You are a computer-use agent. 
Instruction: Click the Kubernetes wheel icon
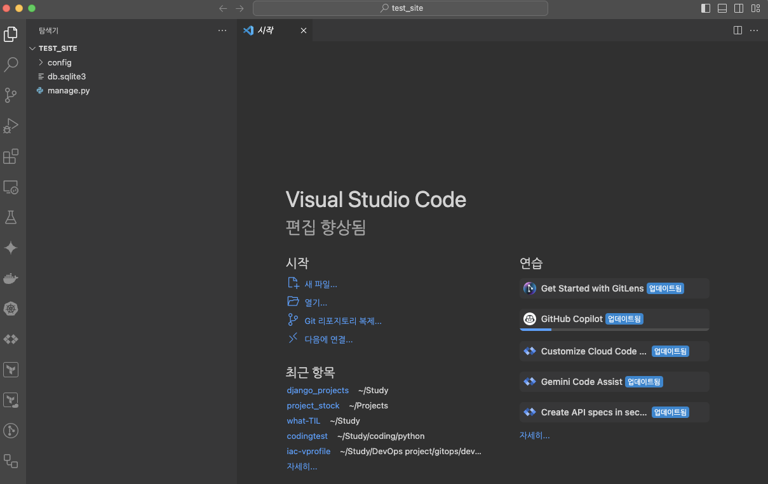(x=11, y=309)
